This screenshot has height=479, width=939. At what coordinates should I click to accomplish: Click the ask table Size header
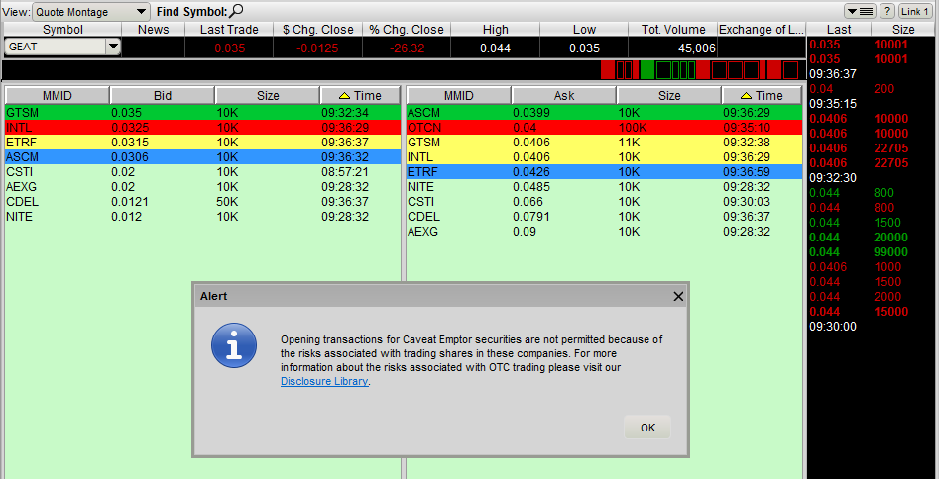coord(669,96)
